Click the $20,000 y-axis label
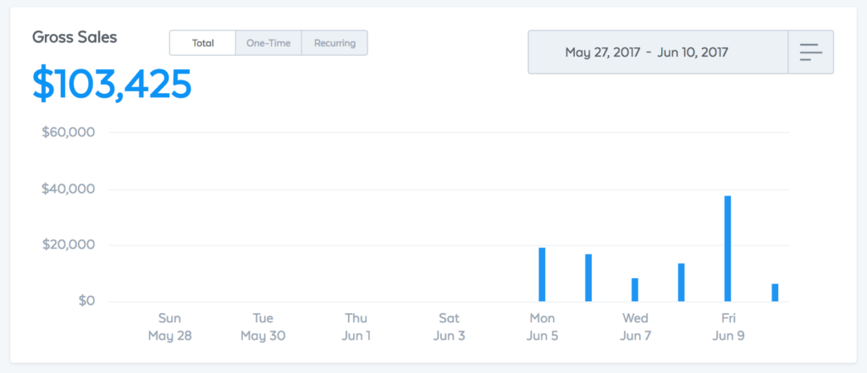Image resolution: width=867 pixels, height=373 pixels. pyautogui.click(x=69, y=245)
